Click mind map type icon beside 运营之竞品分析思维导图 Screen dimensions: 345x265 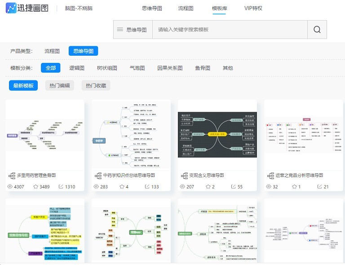click(x=270, y=176)
